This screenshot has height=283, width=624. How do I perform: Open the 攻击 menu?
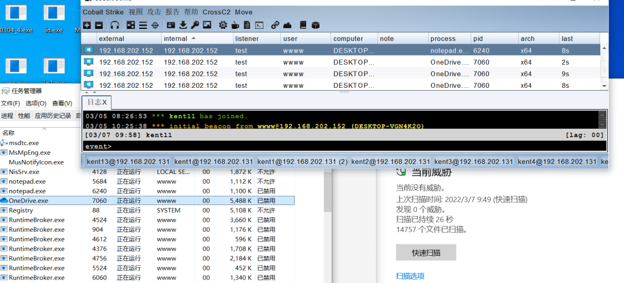point(154,12)
